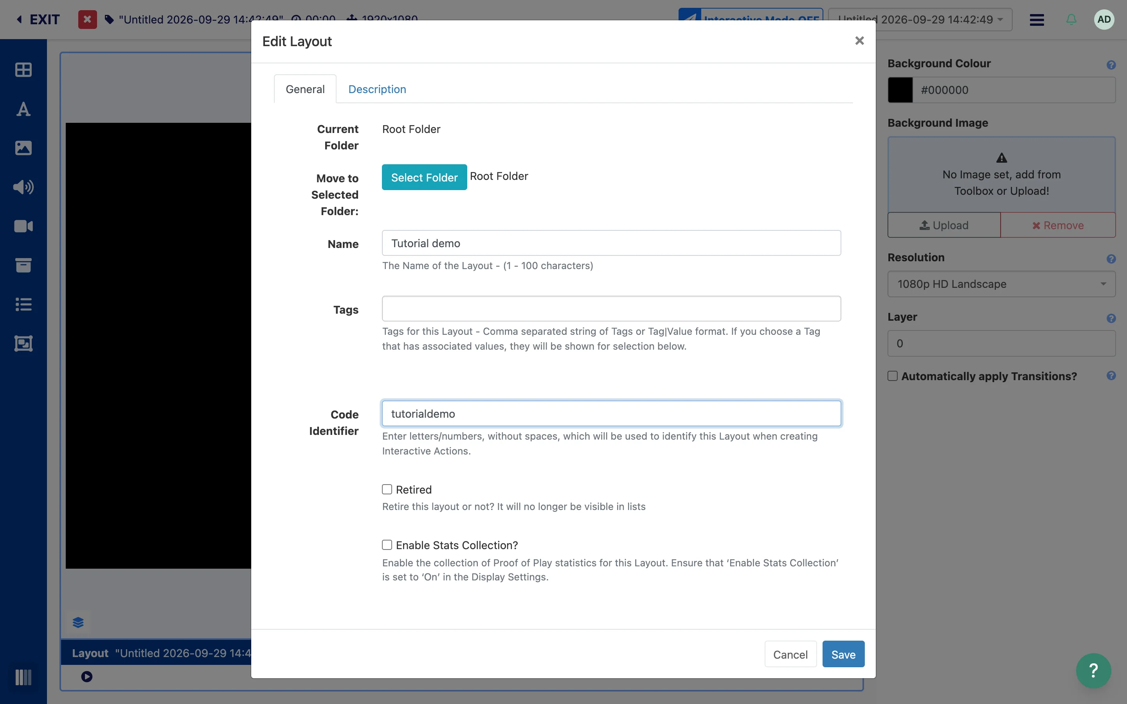Open the layout template icon in sidebar
This screenshot has width=1127, height=704.
tap(23, 344)
